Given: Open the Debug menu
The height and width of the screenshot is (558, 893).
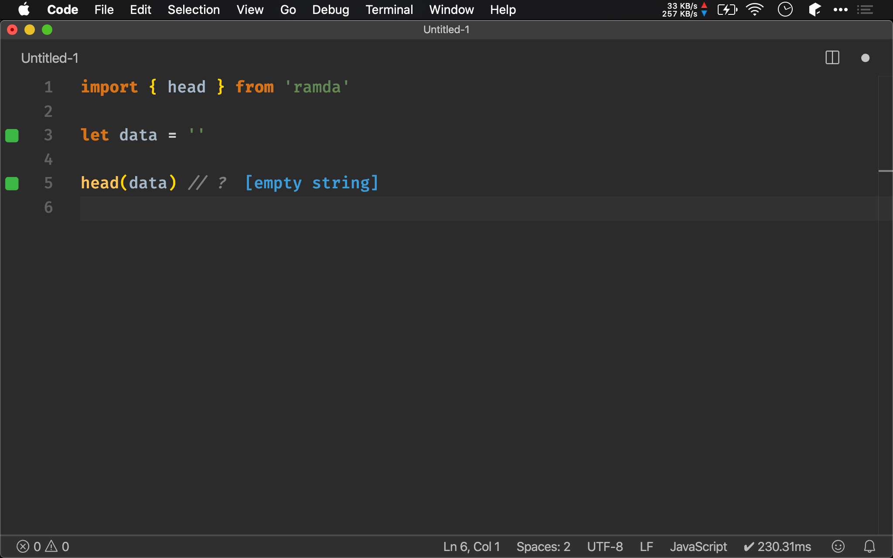Looking at the screenshot, I should 331,10.
